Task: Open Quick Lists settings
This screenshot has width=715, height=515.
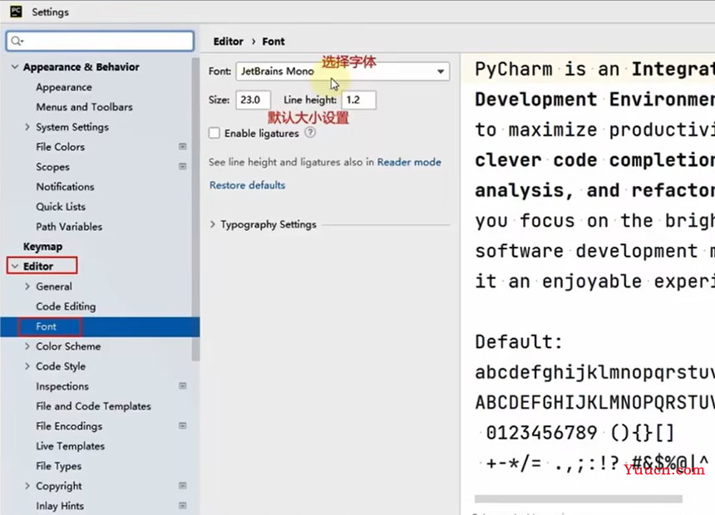Action: [61, 207]
